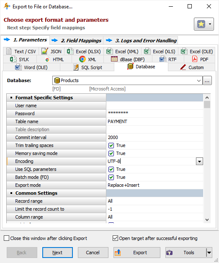The width and height of the screenshot is (219, 263).
Task: Click the Column range value All
Action: click(155, 217)
